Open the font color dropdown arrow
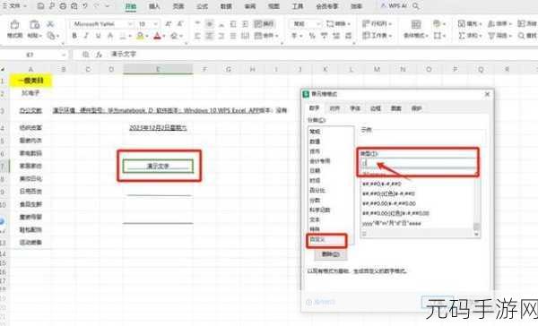This screenshot has width=538, height=326. (x=164, y=36)
